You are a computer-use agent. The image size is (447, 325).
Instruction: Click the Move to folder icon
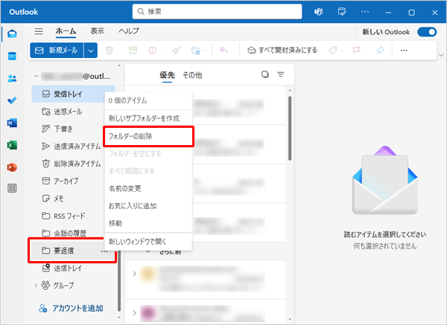195,51
